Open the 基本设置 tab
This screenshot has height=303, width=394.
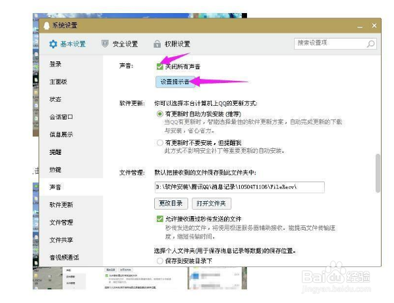coord(67,44)
